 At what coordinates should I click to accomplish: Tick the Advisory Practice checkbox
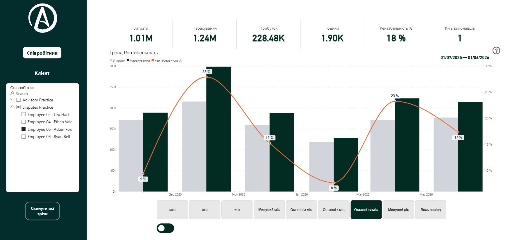click(x=19, y=100)
